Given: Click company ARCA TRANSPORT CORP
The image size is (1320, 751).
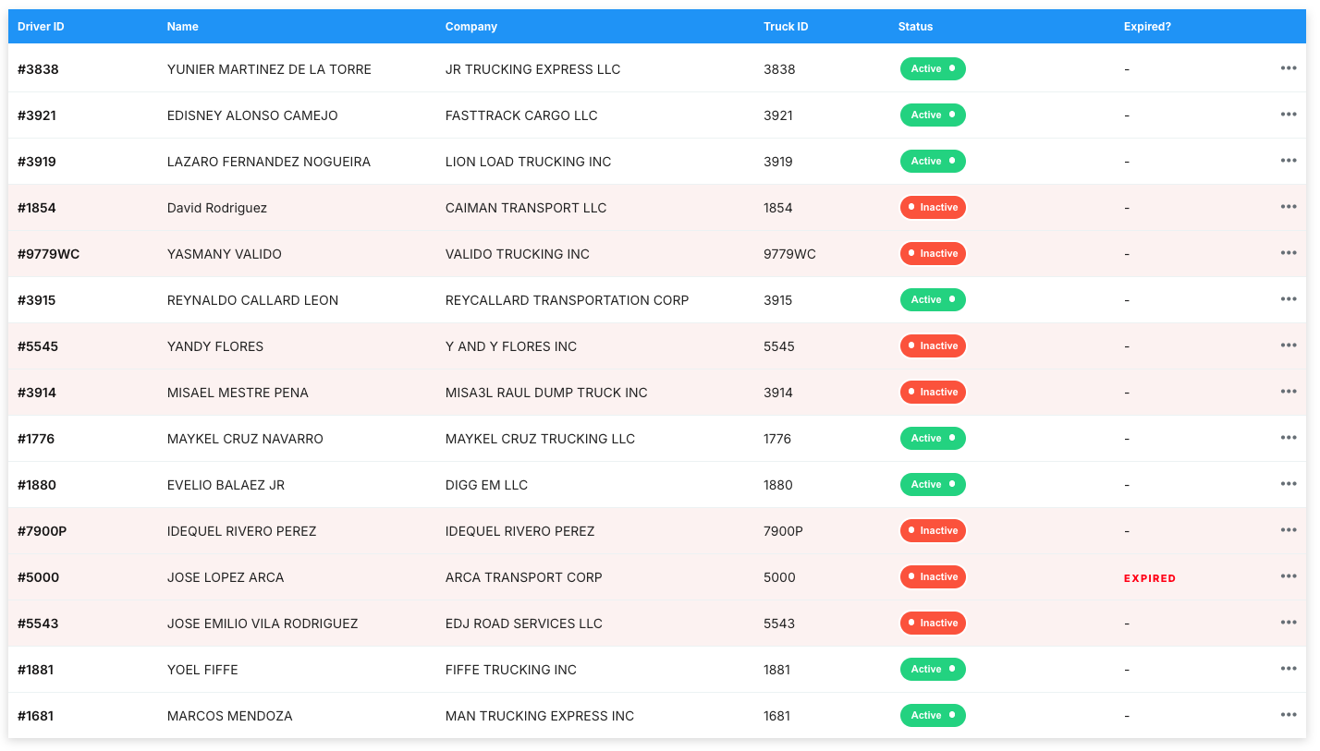Looking at the screenshot, I should click(524, 577).
